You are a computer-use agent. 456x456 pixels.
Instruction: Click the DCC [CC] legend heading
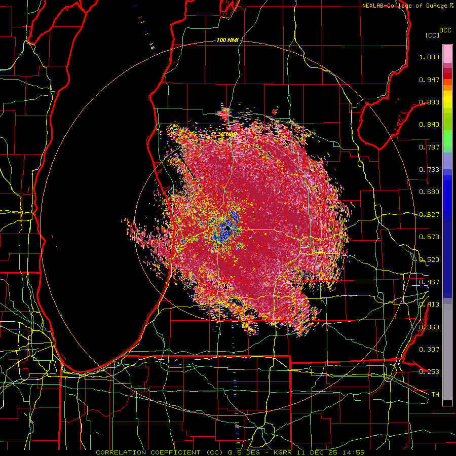click(x=438, y=32)
